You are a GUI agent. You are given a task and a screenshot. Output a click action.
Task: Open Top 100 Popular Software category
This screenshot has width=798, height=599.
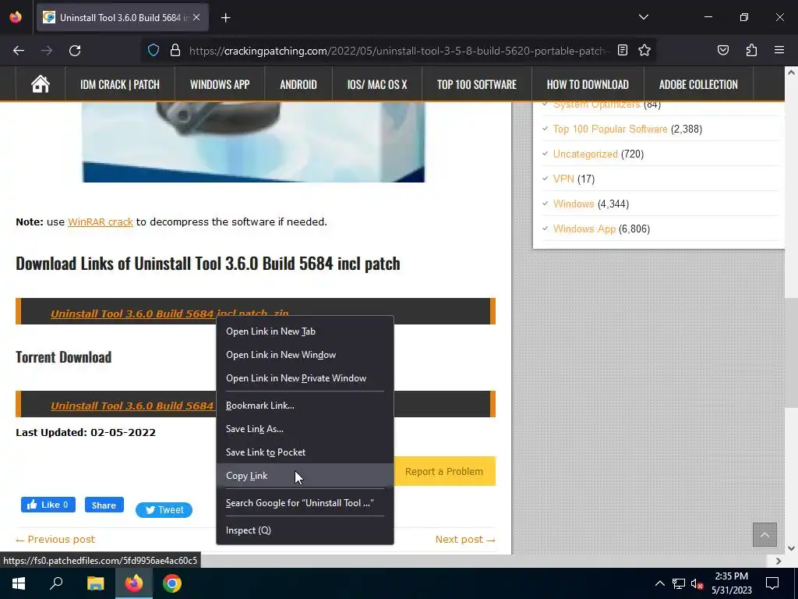point(610,129)
